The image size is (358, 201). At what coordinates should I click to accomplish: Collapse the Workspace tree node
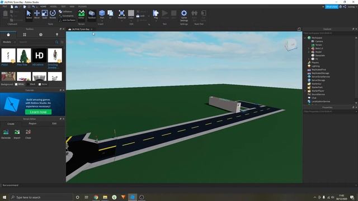[305, 38]
